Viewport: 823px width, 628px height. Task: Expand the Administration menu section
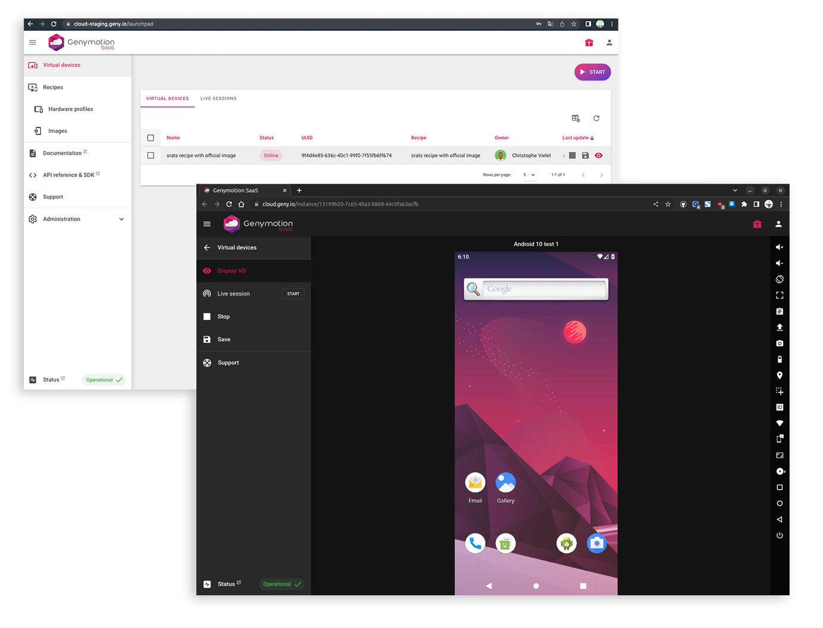[121, 219]
